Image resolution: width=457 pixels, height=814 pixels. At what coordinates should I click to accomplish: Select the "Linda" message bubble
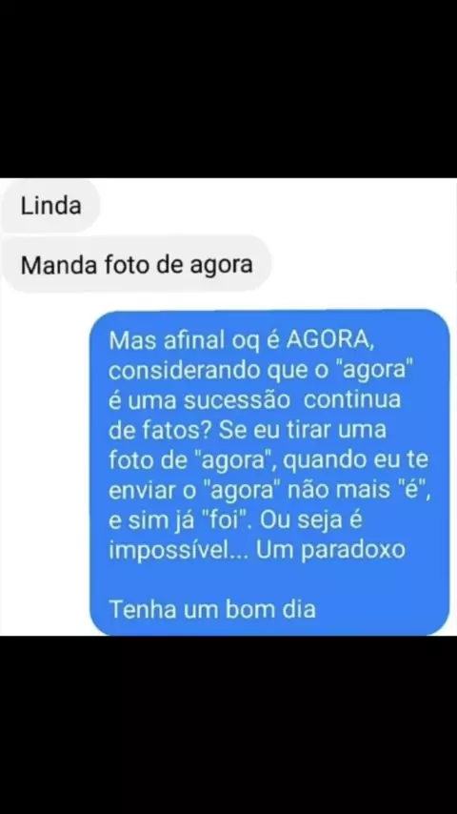pyautogui.click(x=50, y=206)
